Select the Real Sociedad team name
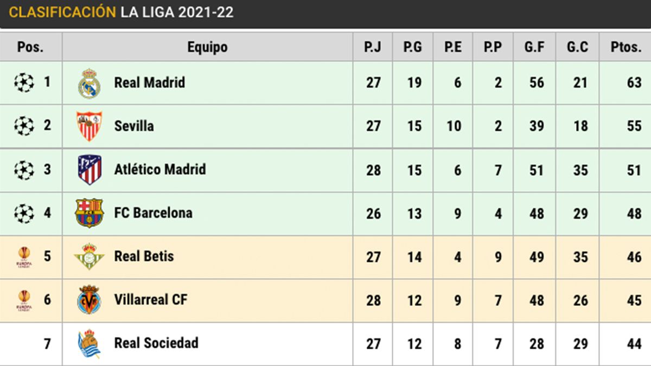 (x=156, y=343)
